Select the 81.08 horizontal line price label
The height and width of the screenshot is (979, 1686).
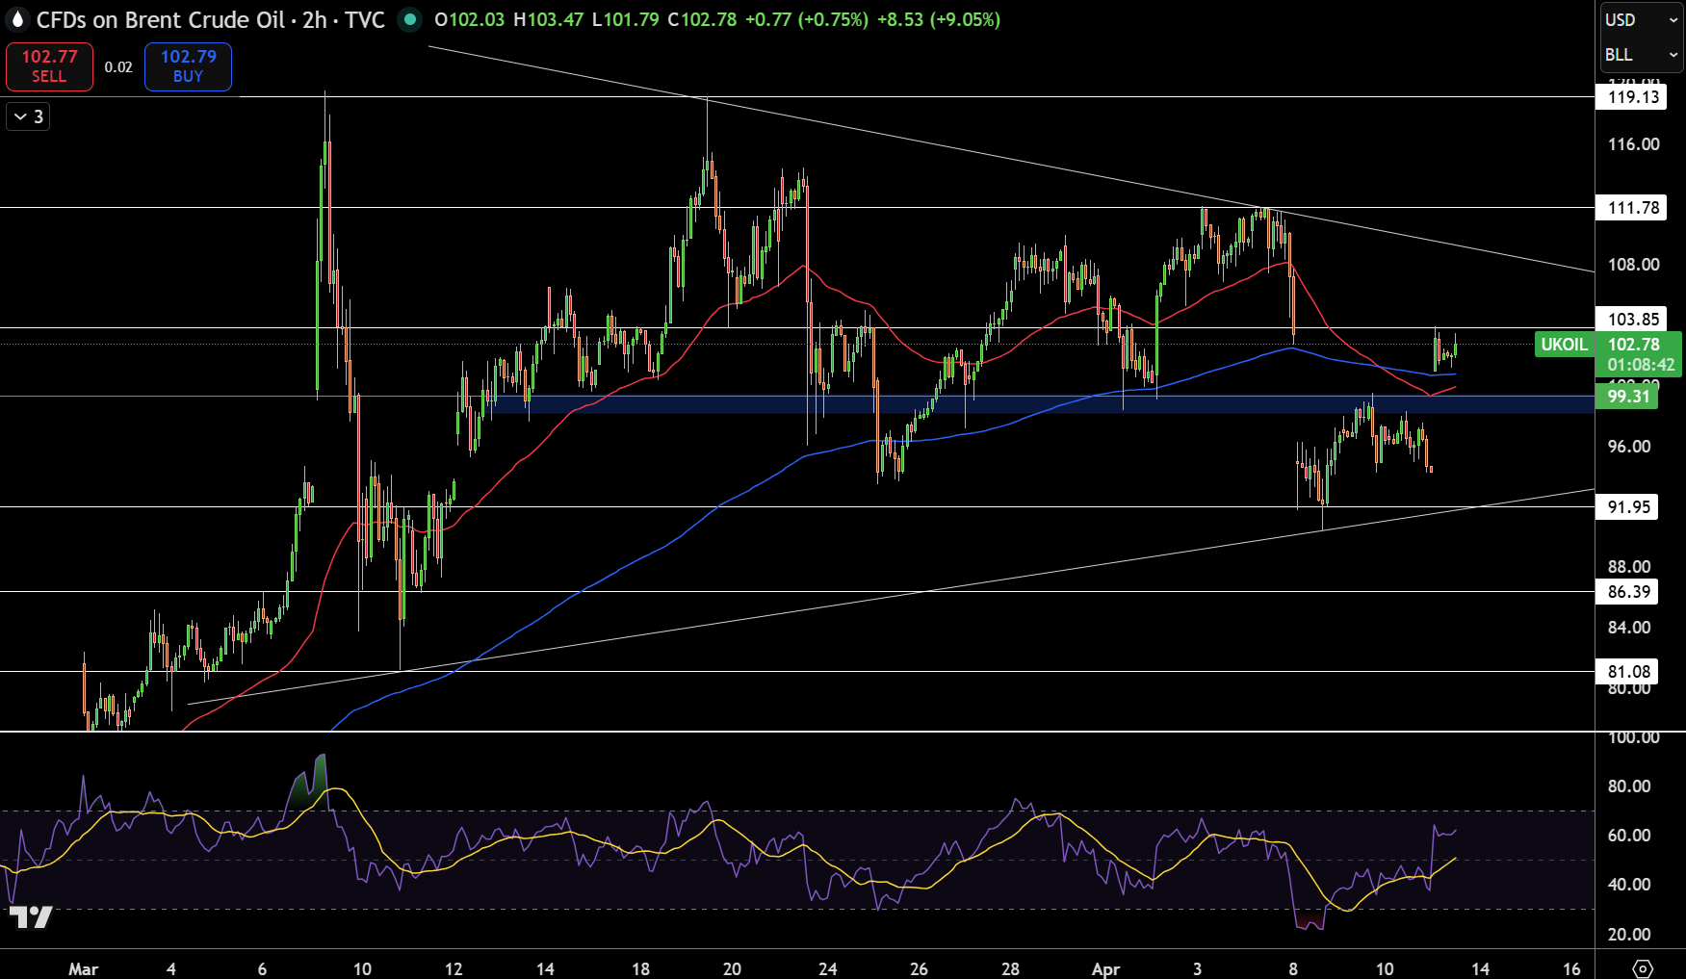(x=1627, y=671)
